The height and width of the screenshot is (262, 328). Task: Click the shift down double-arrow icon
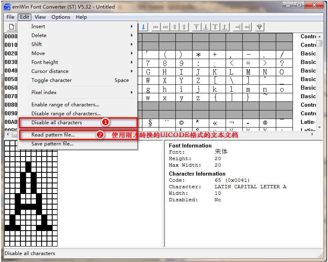184,27
